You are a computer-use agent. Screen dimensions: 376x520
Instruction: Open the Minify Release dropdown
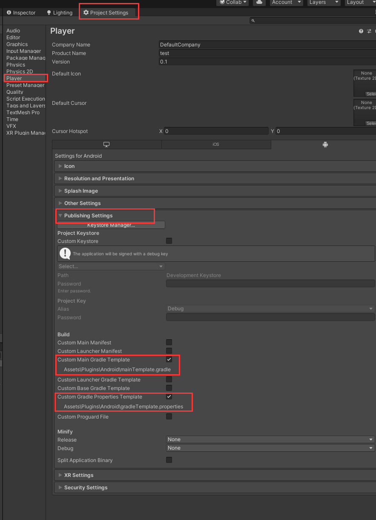pos(270,439)
